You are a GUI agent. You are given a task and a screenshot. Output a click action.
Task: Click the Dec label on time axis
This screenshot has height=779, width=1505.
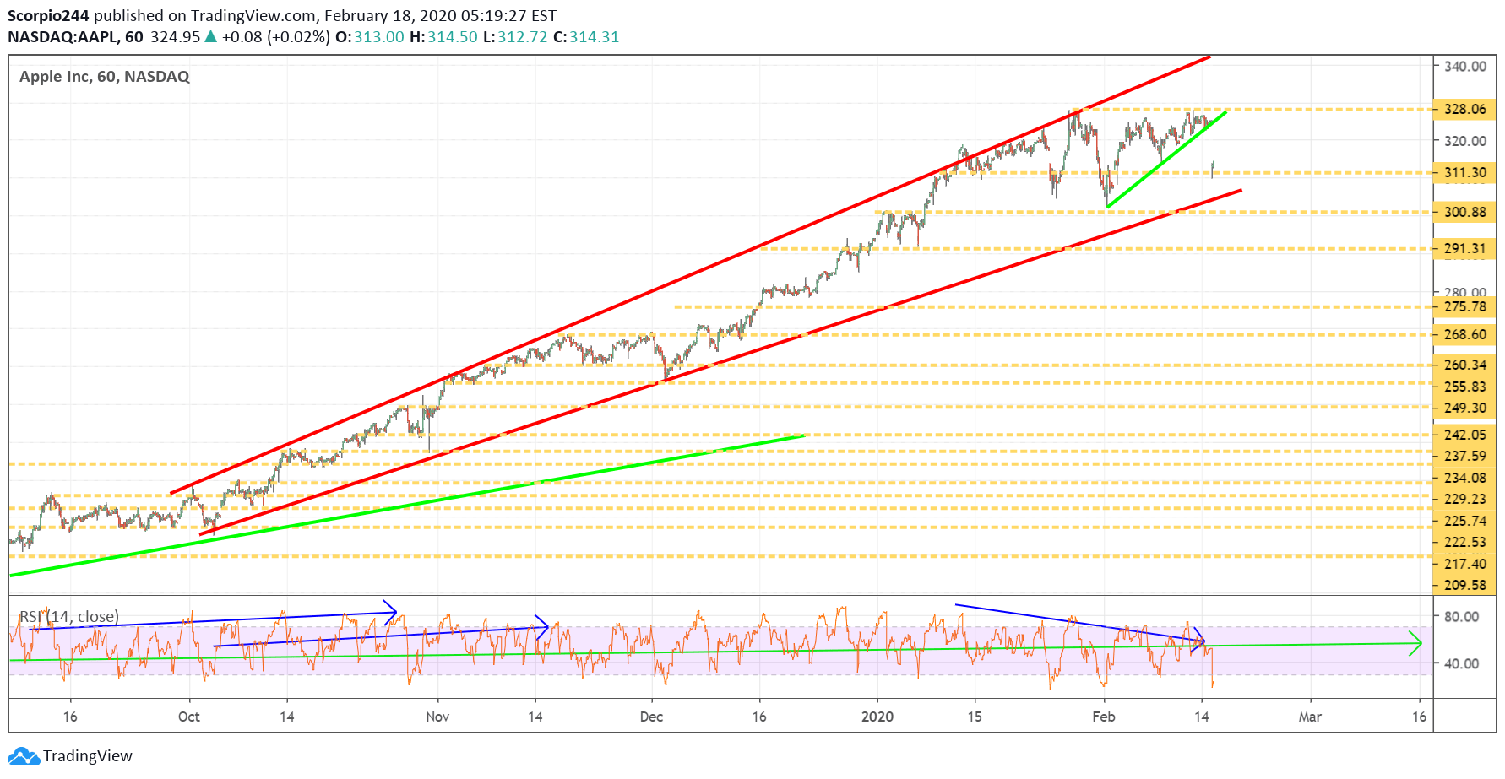point(651,717)
